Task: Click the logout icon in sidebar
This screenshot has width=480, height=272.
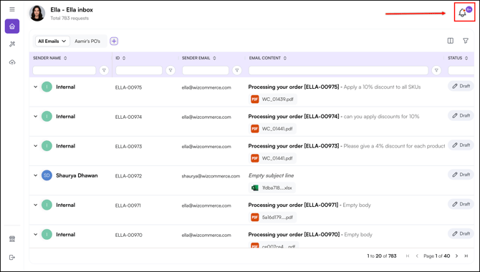Action: [x=12, y=257]
